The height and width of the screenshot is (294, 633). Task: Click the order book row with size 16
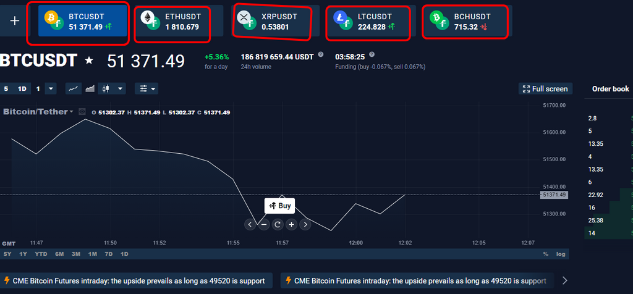pyautogui.click(x=609, y=208)
